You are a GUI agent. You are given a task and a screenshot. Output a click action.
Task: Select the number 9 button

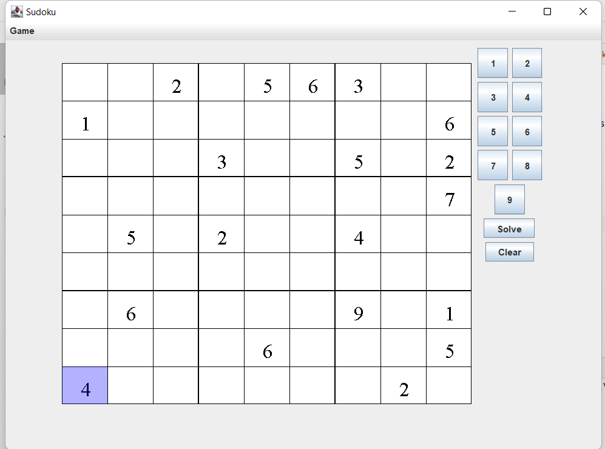coord(509,199)
